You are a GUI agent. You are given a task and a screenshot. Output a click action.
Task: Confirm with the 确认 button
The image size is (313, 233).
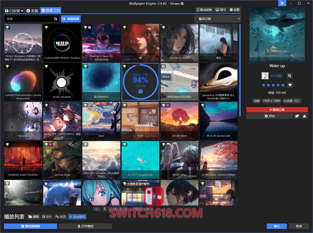277,226
